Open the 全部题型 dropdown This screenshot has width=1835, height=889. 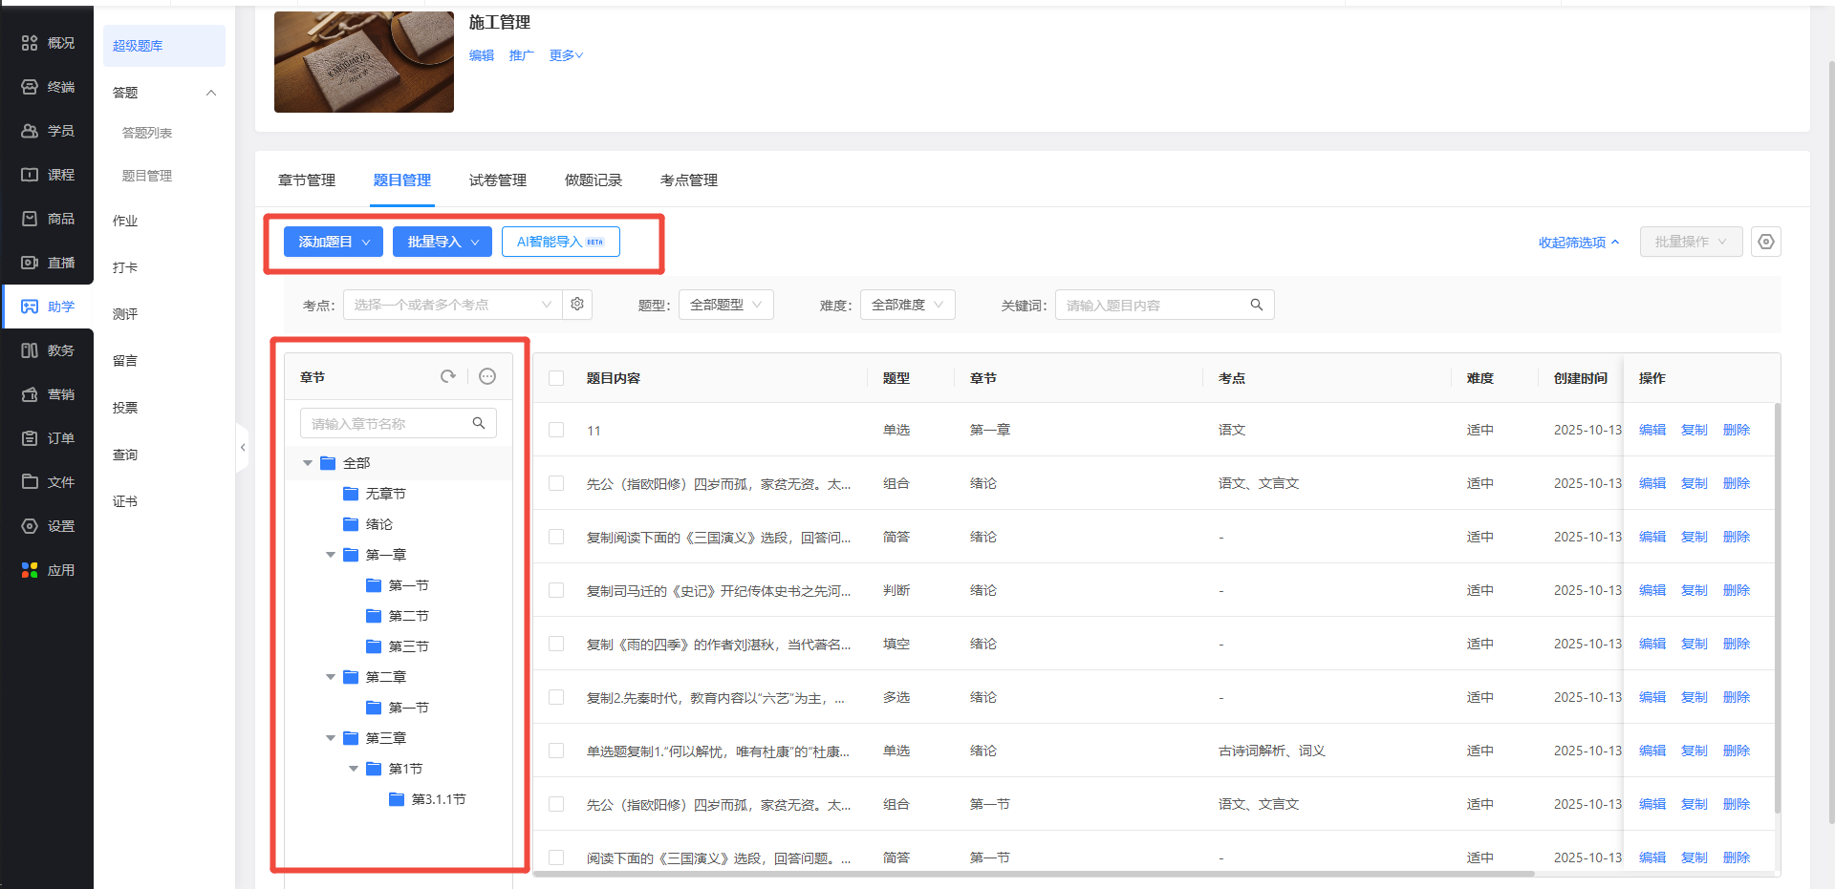[725, 305]
